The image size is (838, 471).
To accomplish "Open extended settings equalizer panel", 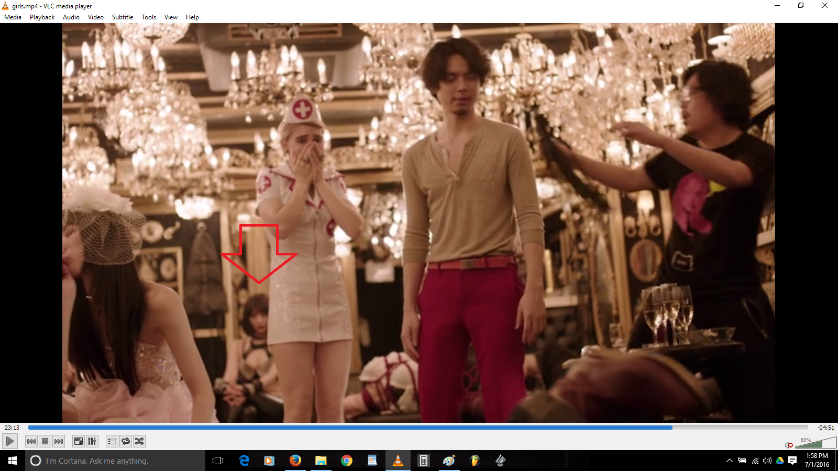I will tap(92, 441).
